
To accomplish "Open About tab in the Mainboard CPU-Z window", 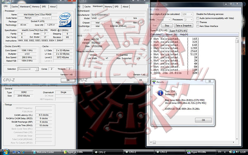I will point(126,7).
